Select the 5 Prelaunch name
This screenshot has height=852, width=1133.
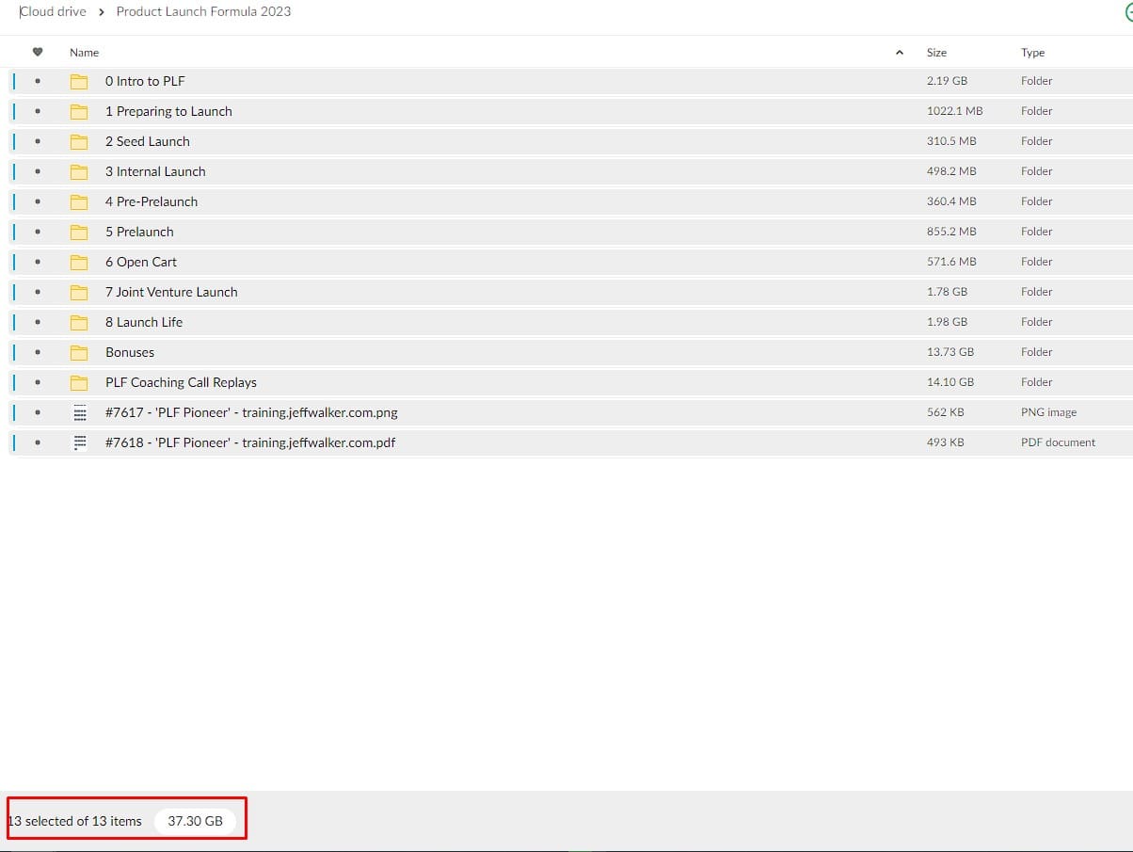pyautogui.click(x=139, y=232)
